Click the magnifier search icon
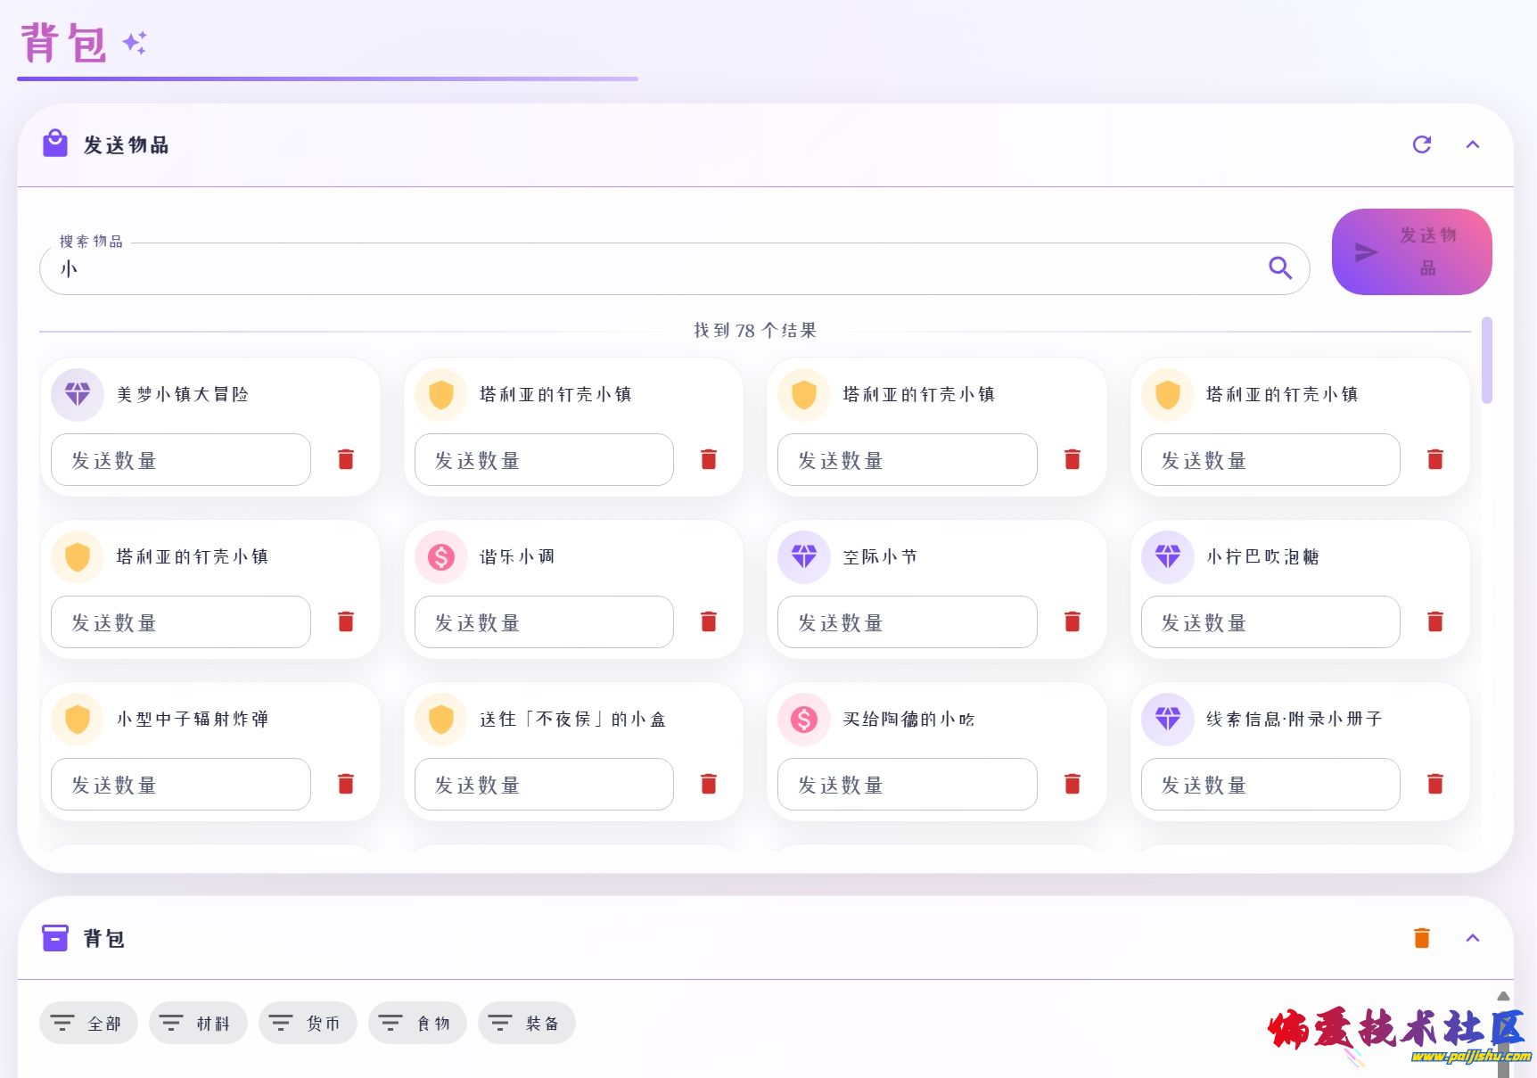 click(1280, 267)
